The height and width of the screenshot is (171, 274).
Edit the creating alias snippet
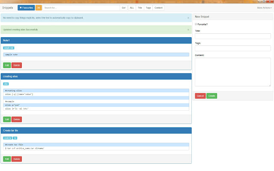[x=7, y=119]
